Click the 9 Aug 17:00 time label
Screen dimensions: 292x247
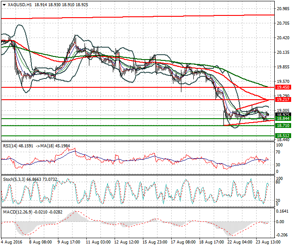pos(69,242)
